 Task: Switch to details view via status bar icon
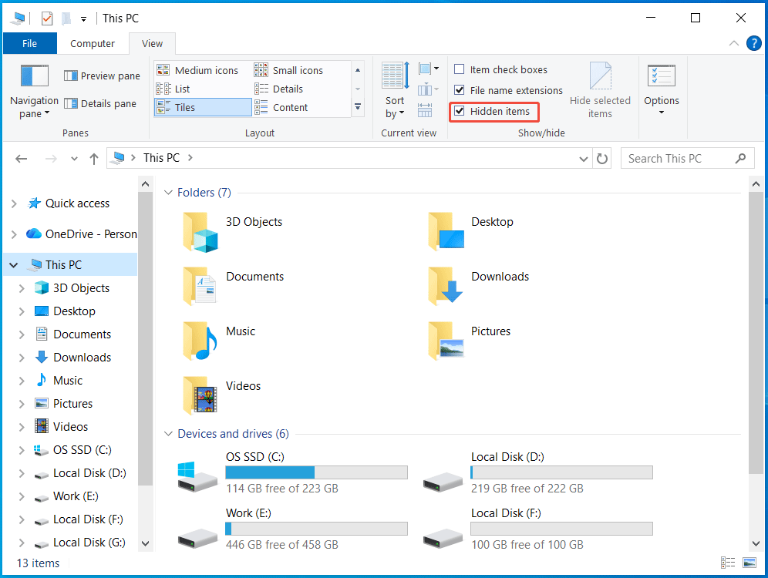point(728,563)
